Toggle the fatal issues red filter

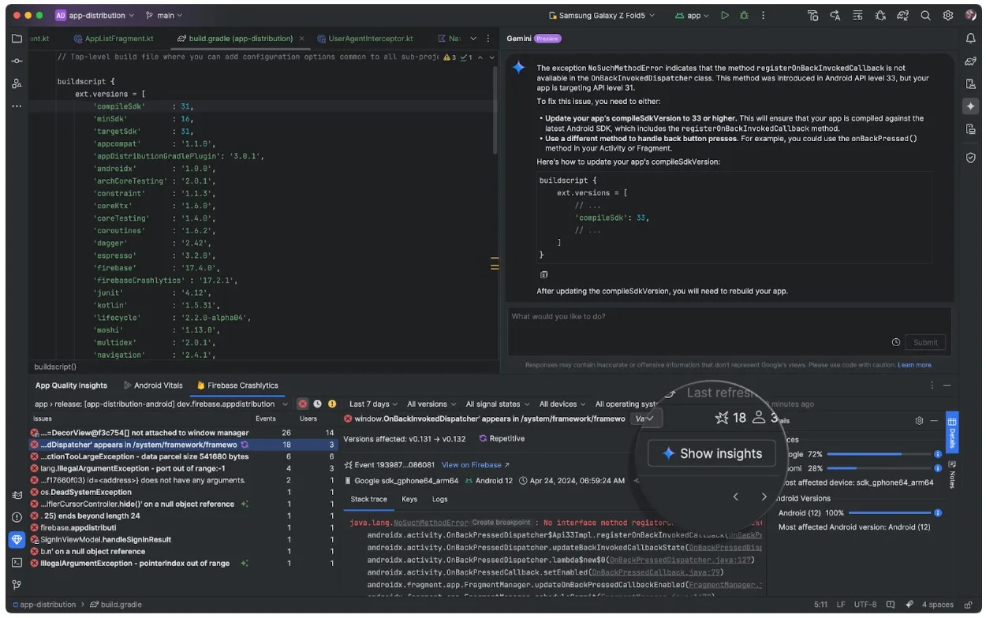click(x=302, y=404)
